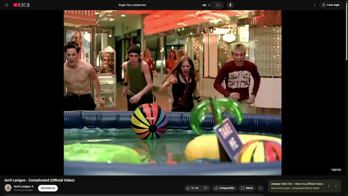Screen dimensions: 348x196
Task: Click '13,4 mi de inscritos' text
Action: 23,190
